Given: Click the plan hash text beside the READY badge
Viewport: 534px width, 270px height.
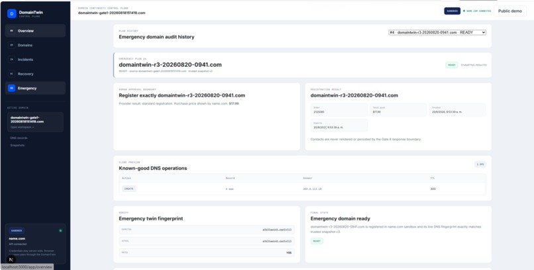Looking at the screenshot, I should point(474,65).
